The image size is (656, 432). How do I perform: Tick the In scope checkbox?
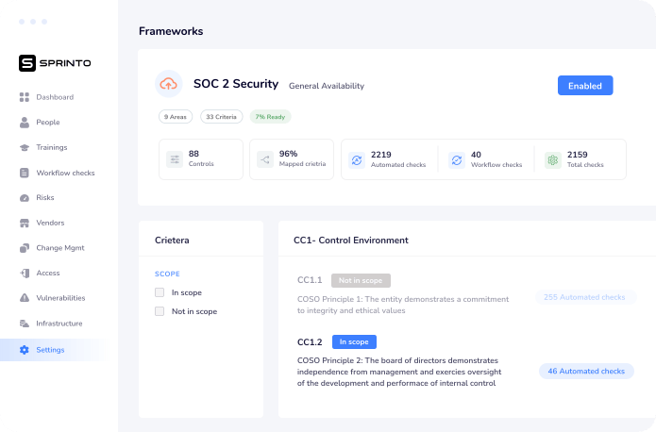tap(160, 292)
